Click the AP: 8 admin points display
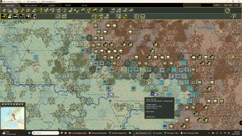 [218, 5]
